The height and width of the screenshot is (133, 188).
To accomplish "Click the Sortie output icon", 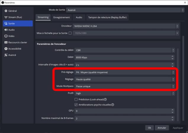I will (6, 23).
